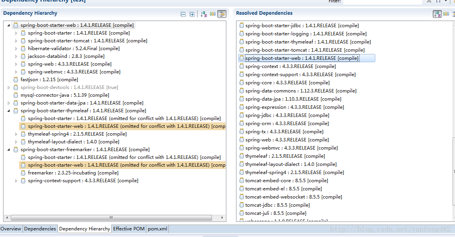Expand thymeleaf-layout-dialect node in hierarchy

tap(16, 142)
